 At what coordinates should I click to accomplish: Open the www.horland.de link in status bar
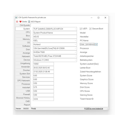[94, 108]
